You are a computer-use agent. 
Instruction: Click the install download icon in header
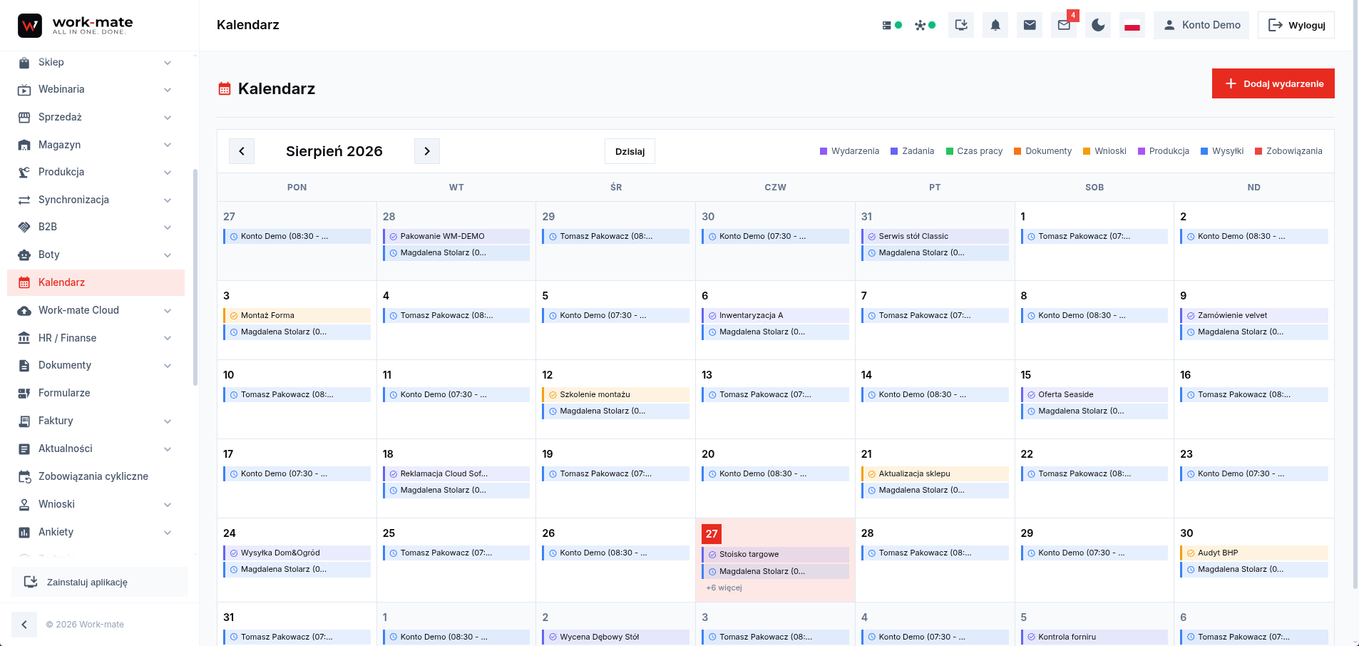pyautogui.click(x=961, y=25)
